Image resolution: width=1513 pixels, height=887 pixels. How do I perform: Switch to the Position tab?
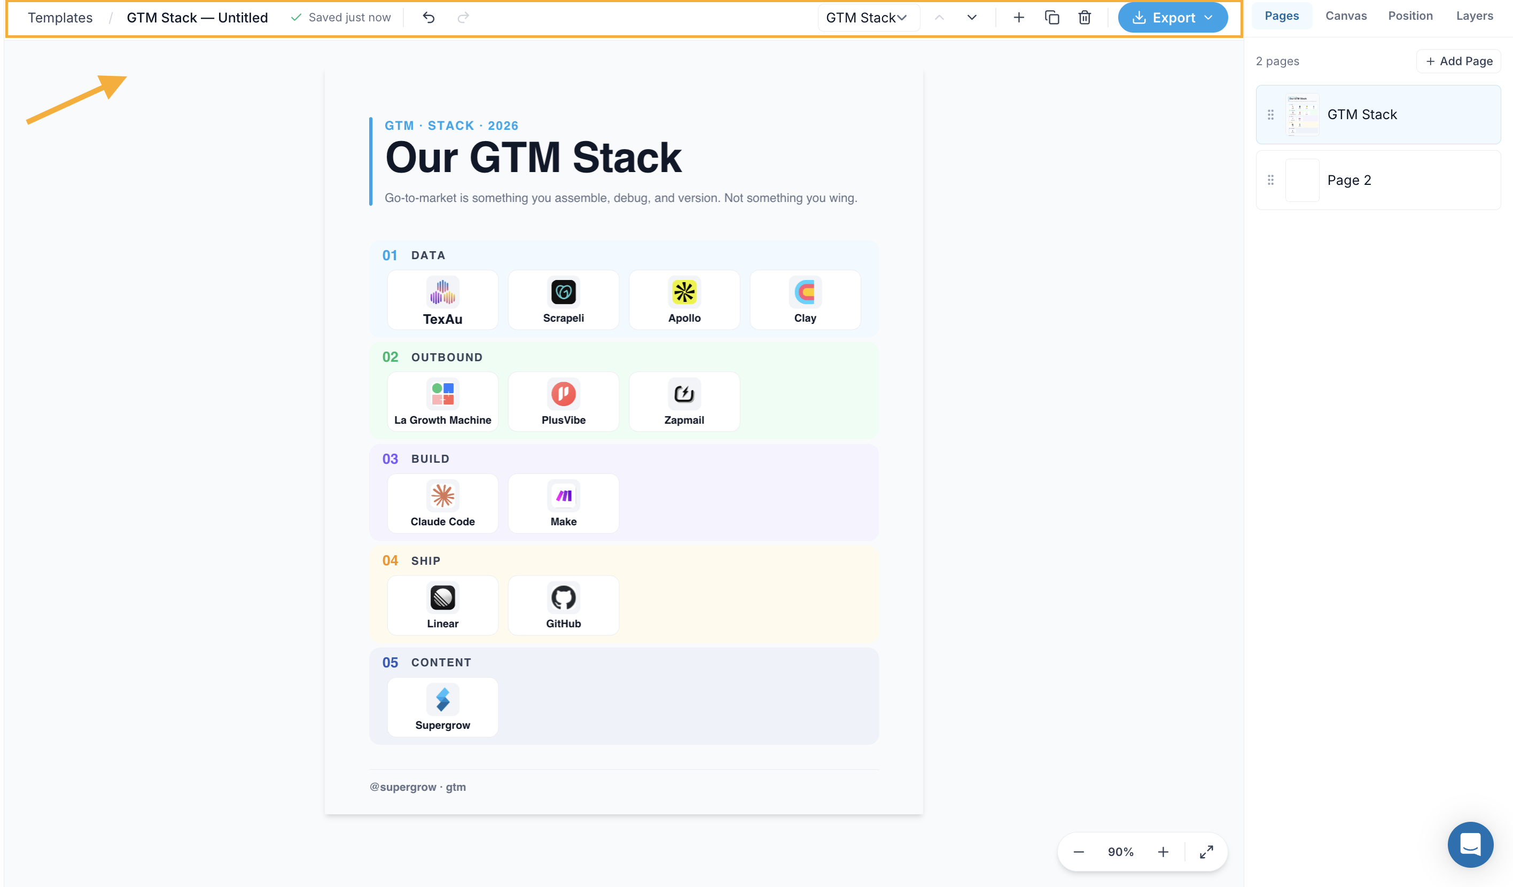click(1410, 15)
